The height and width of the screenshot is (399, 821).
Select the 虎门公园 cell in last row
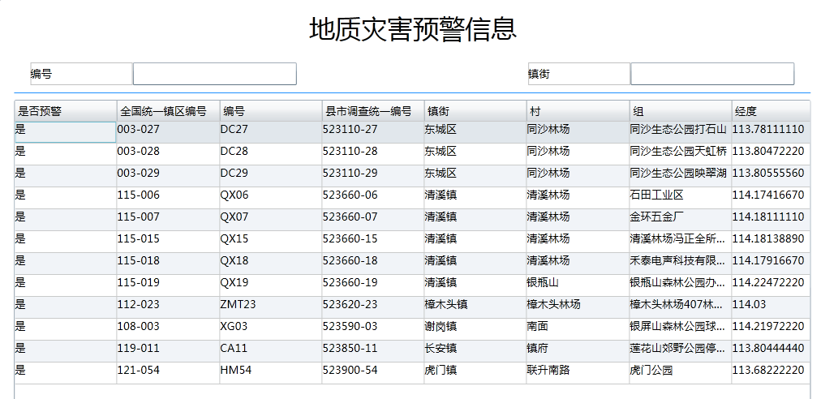tap(680, 373)
